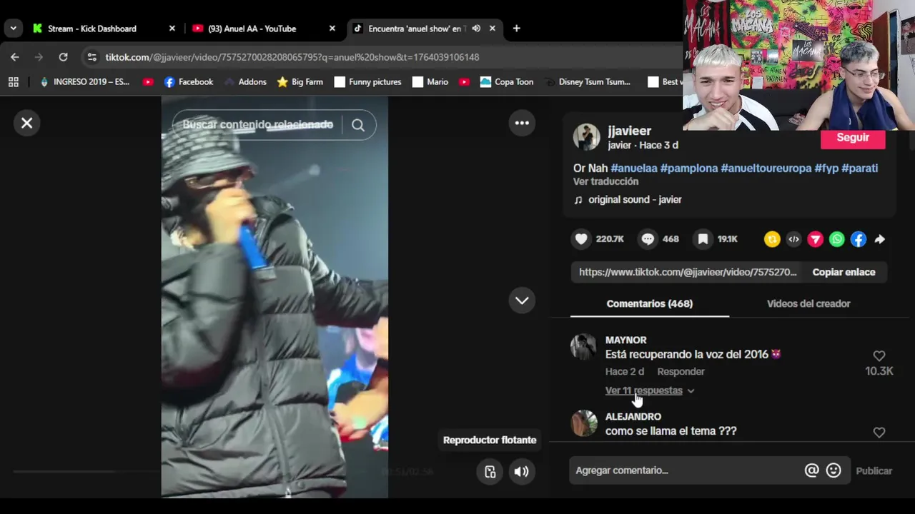The image size is (915, 514).
Task: Go back in browser history
Action: point(15,57)
